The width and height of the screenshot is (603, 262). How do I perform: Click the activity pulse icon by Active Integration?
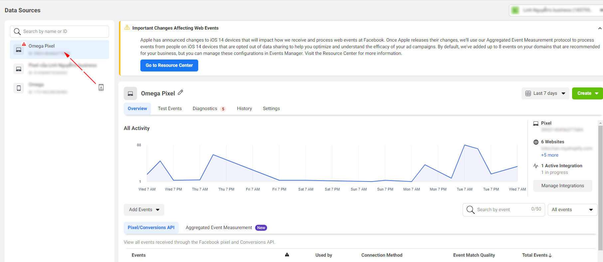[x=536, y=166]
